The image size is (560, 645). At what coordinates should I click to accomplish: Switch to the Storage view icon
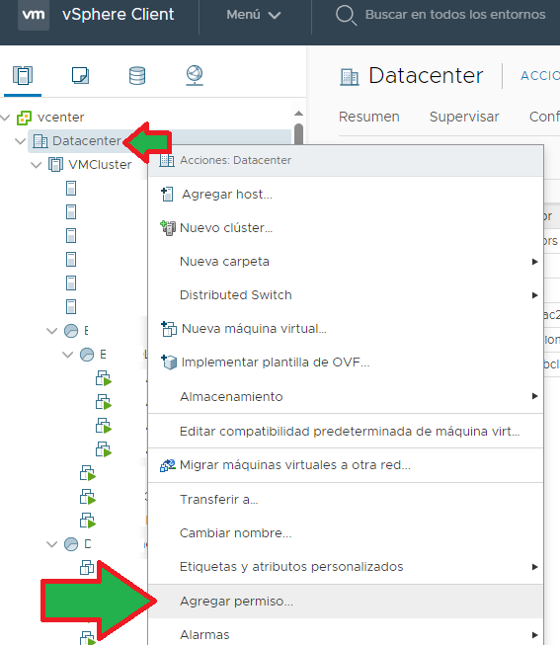[x=137, y=76]
